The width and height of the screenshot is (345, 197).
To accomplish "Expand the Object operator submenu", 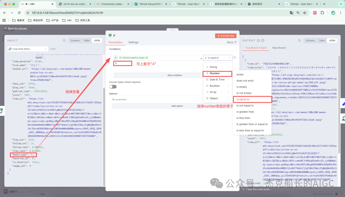I will tap(218, 98).
